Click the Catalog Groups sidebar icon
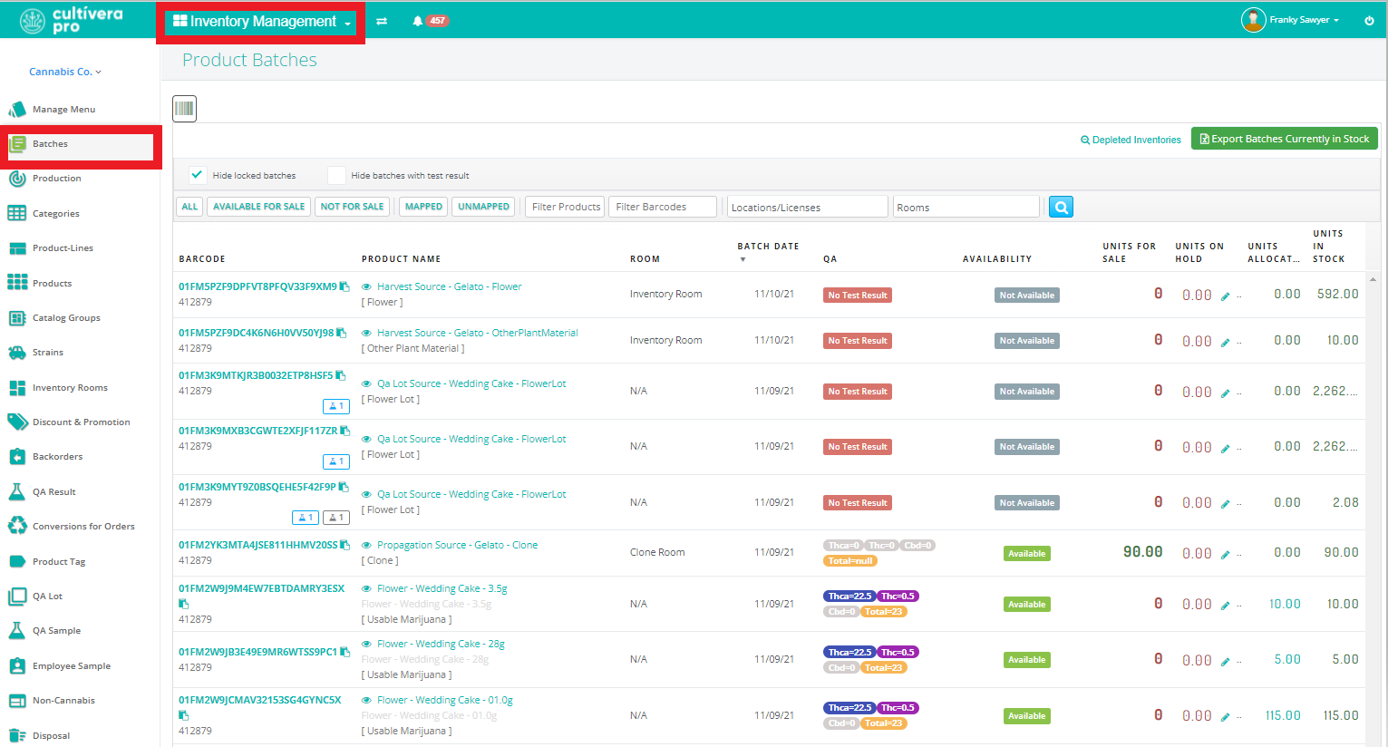The height and width of the screenshot is (747, 1388). (16, 318)
